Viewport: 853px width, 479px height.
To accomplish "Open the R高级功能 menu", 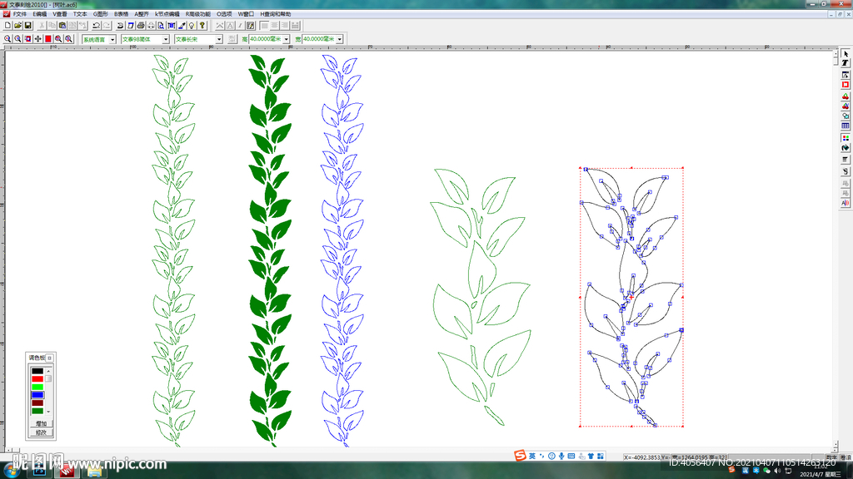I will tap(199, 14).
